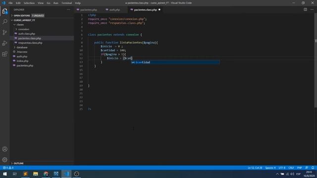Open the Search view in activity bar
The width and height of the screenshot is (317, 178).
point(4,21)
